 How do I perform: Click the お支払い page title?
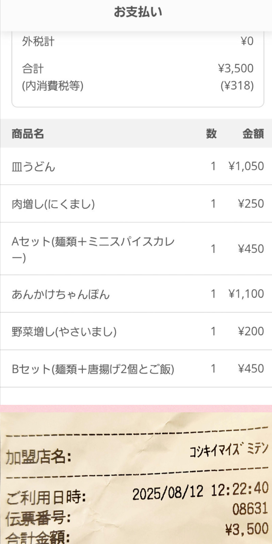(x=138, y=12)
